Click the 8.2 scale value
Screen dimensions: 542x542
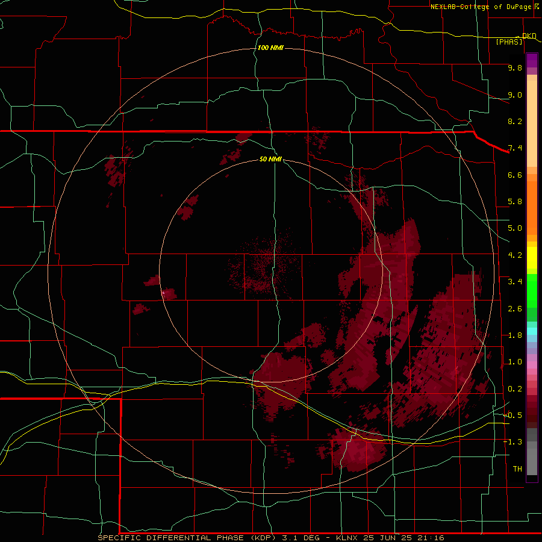pos(515,121)
